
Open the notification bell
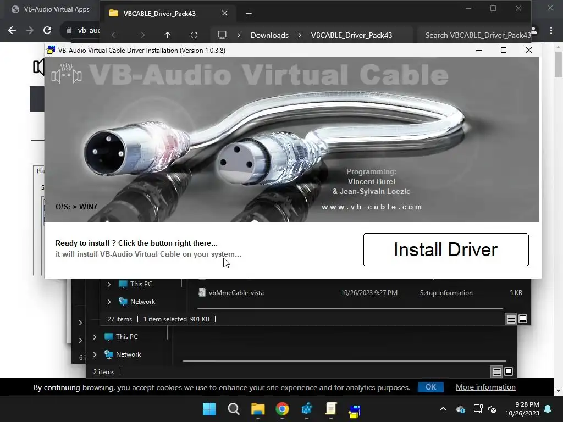click(548, 409)
